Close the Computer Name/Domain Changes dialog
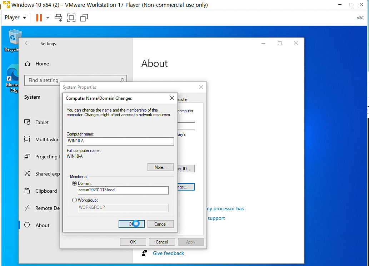369x266 pixels. (172, 98)
